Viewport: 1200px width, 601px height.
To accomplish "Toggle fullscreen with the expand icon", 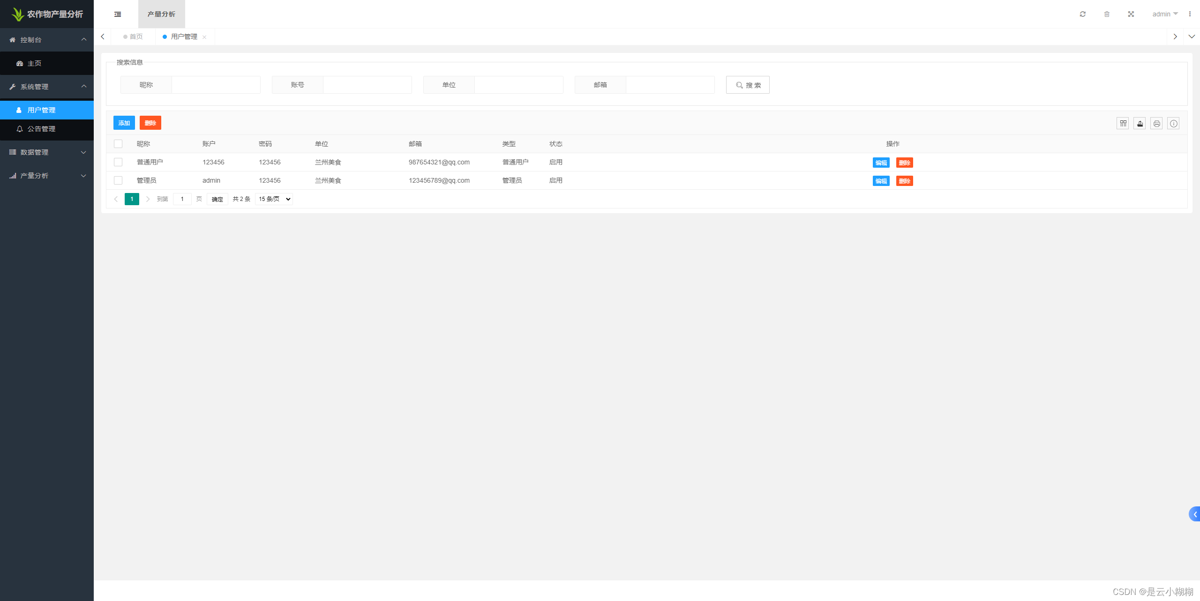I will pyautogui.click(x=1131, y=14).
